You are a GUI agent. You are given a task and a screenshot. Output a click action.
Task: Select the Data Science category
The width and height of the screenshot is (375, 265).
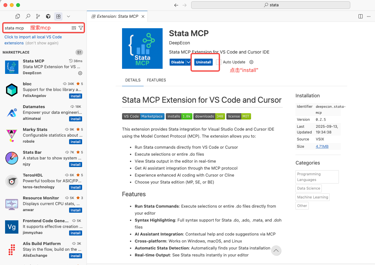click(x=308, y=188)
